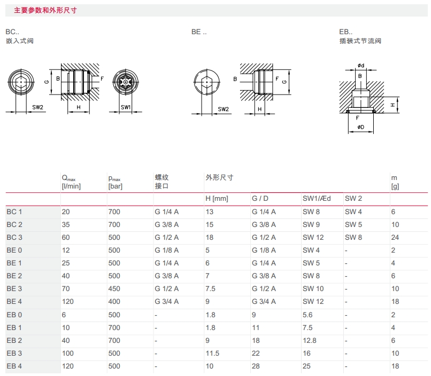Click the Qmax [l/min] column header
Viewport: 431px width, 376px height.
point(72,182)
